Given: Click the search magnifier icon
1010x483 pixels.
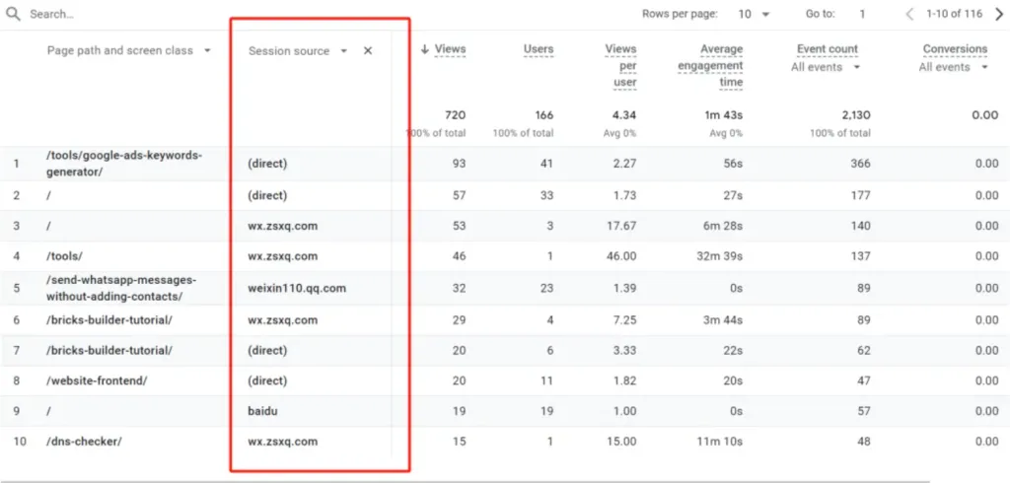Looking at the screenshot, I should coord(16,15).
